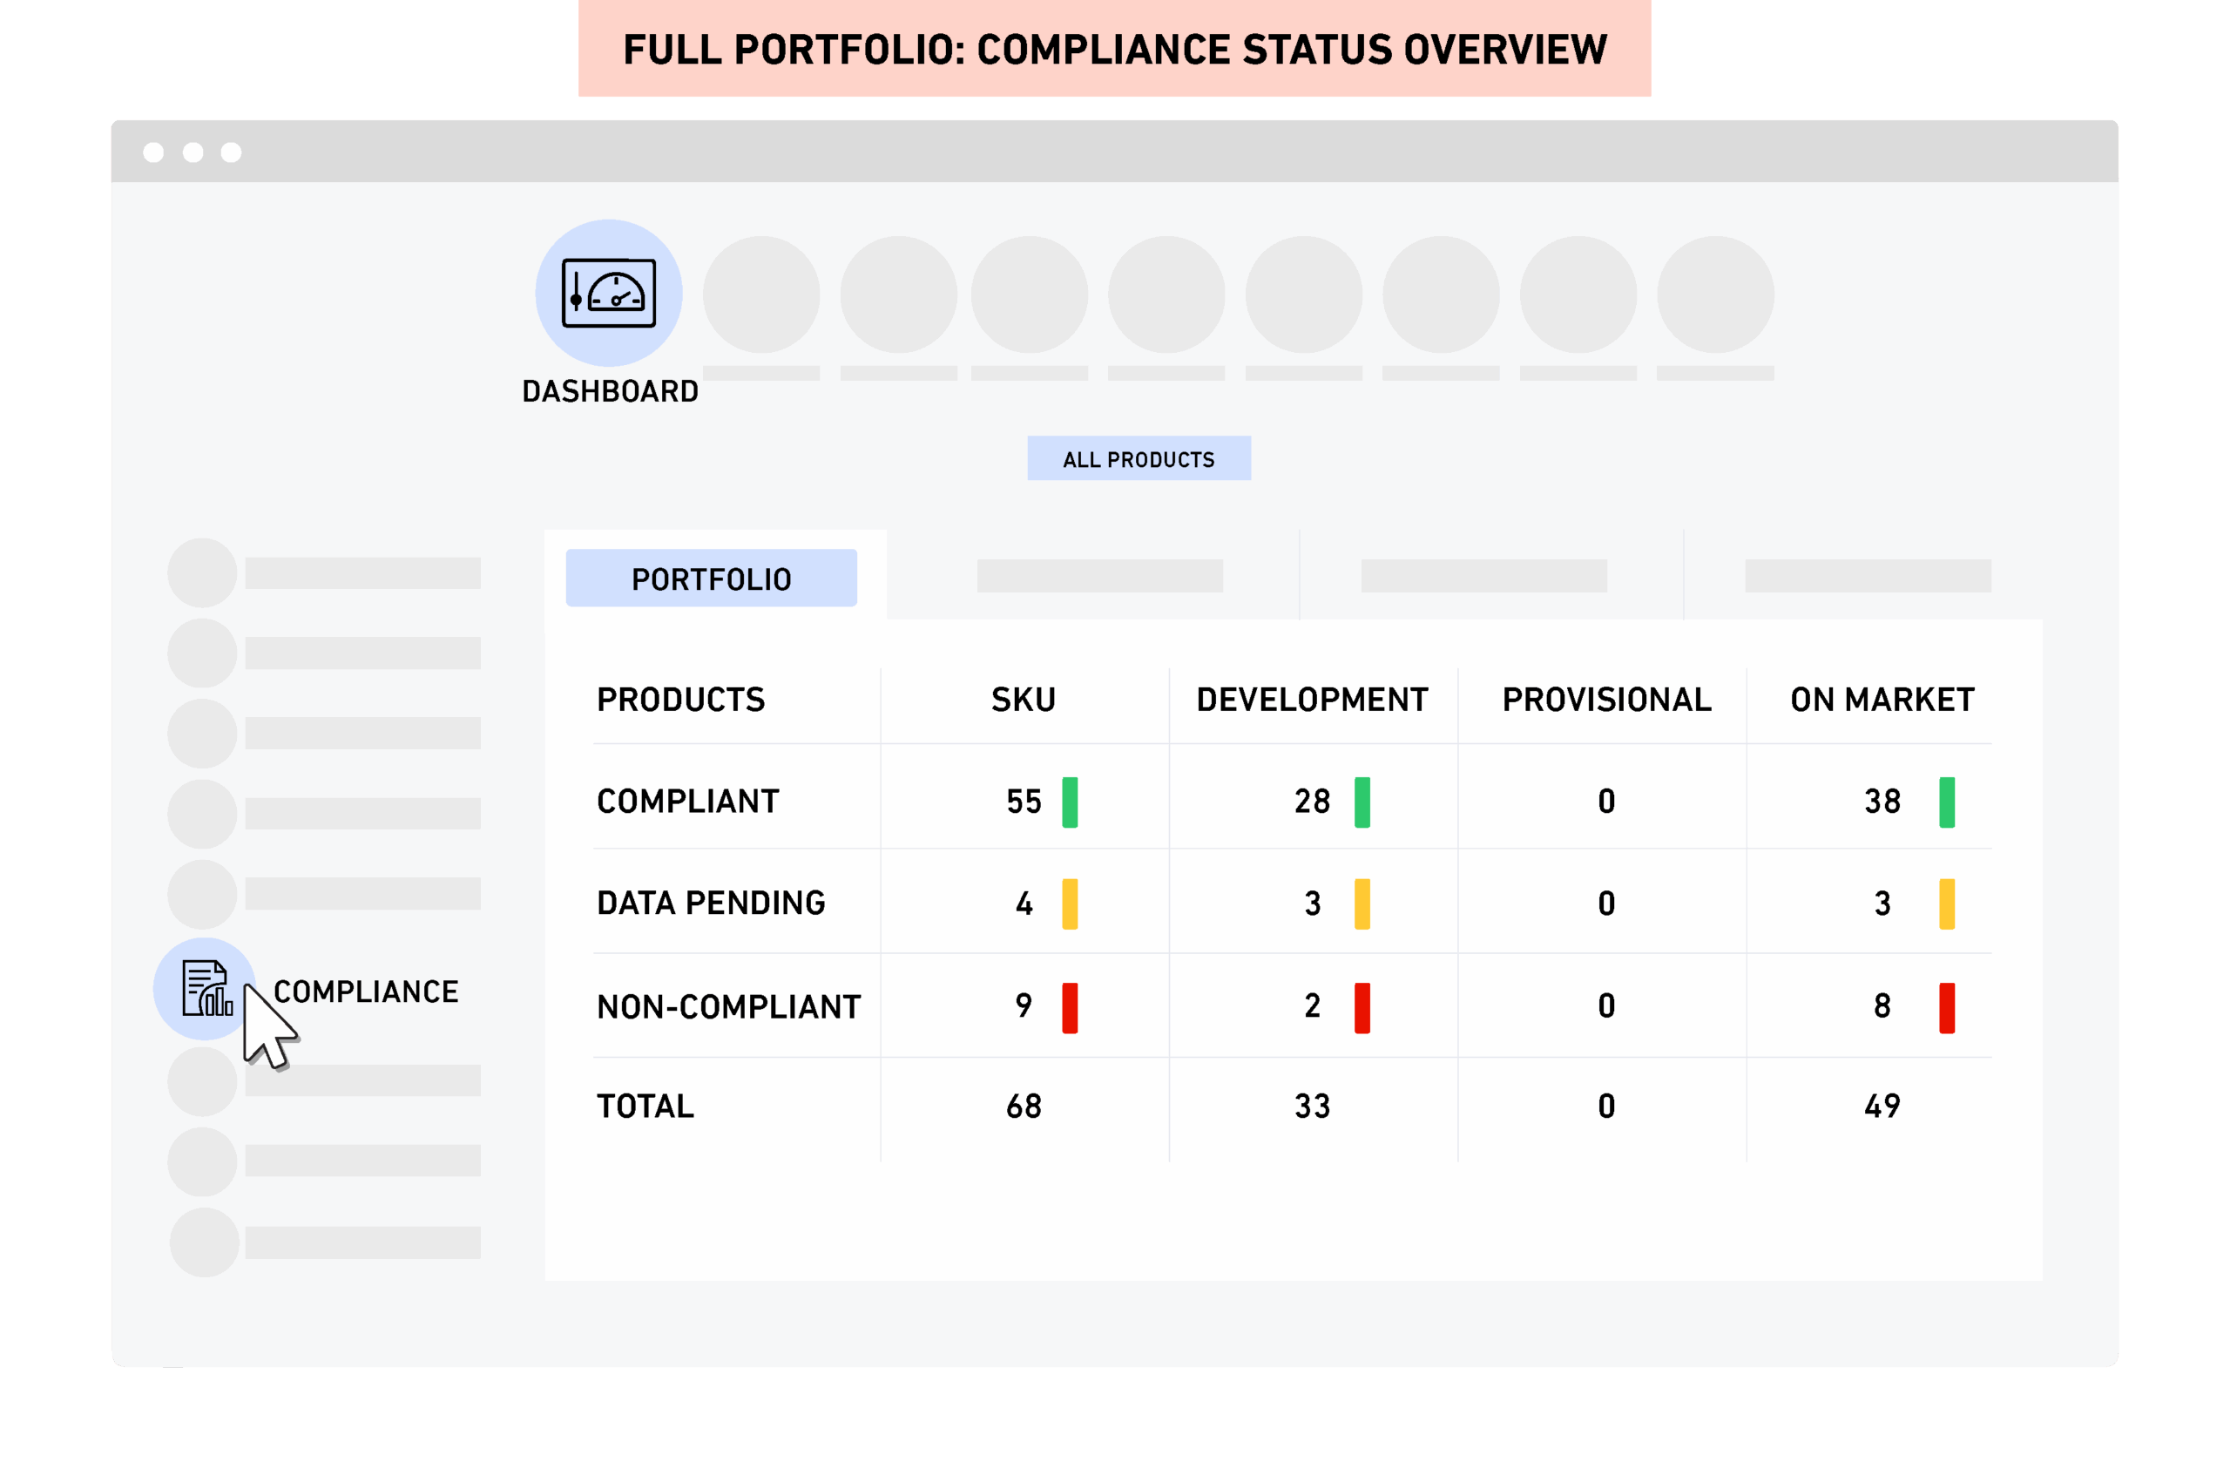2230x1462 pixels.
Task: Switch to the Portfolio tab
Action: 710,579
